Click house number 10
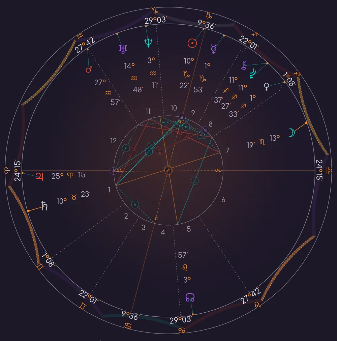The height and width of the screenshot is (341, 337). coord(174,108)
